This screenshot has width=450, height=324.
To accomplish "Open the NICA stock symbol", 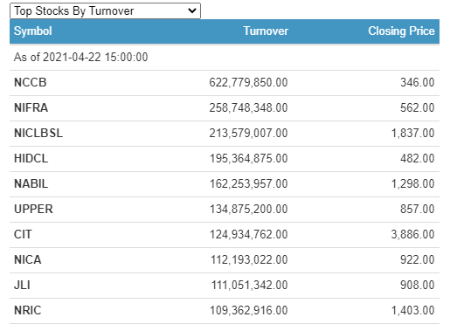I will (28, 260).
